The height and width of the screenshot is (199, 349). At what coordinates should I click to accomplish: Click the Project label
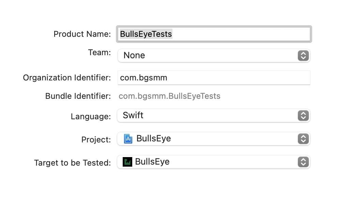tap(96, 140)
